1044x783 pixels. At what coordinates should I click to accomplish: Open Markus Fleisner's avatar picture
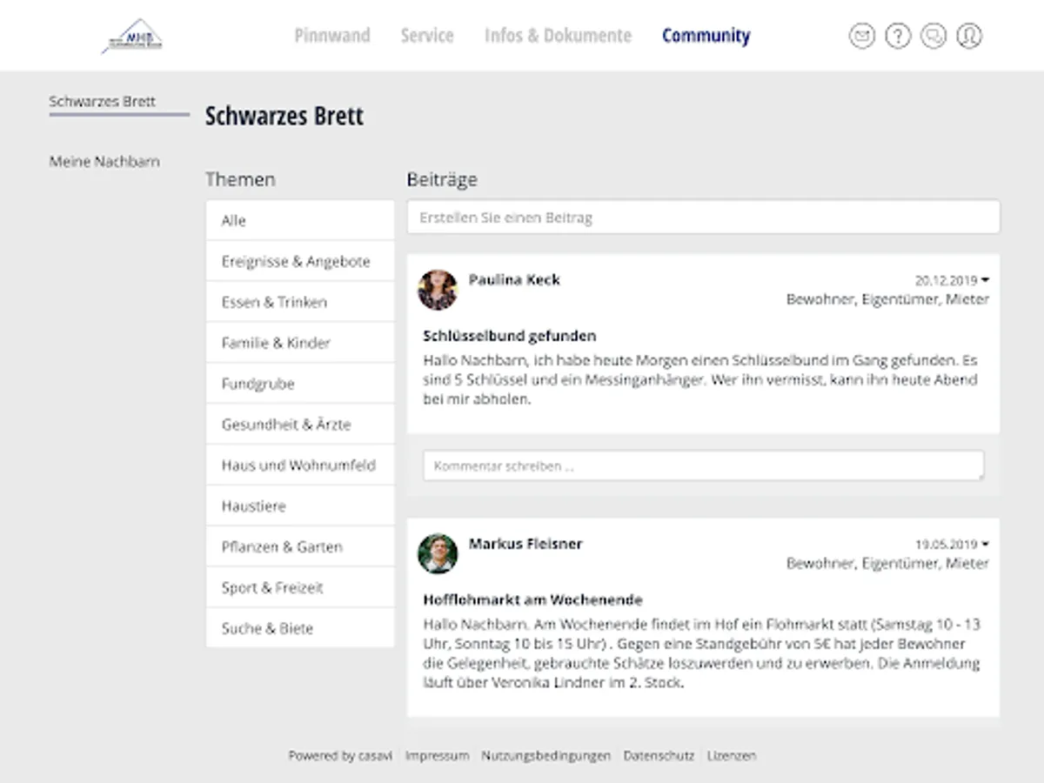438,553
